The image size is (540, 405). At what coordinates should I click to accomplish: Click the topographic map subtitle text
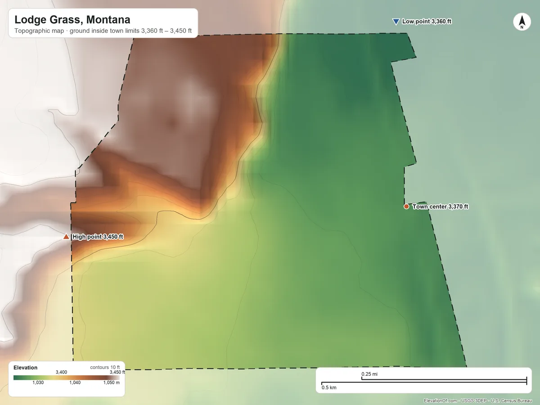[x=103, y=31]
